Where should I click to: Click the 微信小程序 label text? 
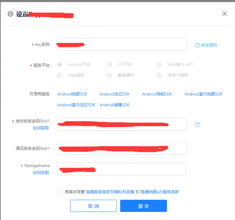tap(178, 75)
